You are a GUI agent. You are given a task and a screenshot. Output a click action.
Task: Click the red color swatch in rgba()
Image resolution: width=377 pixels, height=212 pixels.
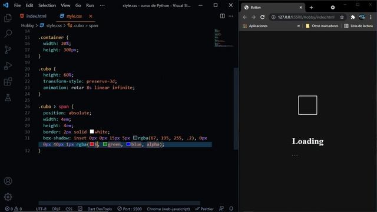92,144
